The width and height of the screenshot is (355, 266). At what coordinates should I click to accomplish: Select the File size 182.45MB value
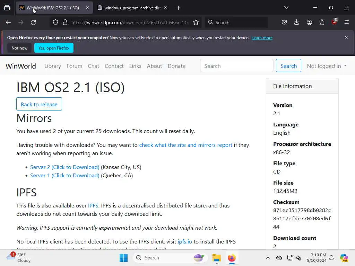(285, 191)
